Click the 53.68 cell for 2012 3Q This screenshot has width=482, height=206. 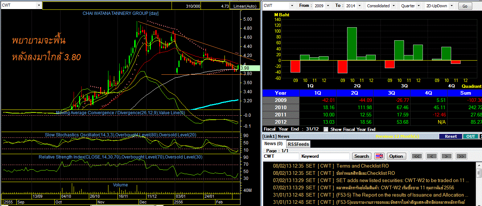point(392,122)
